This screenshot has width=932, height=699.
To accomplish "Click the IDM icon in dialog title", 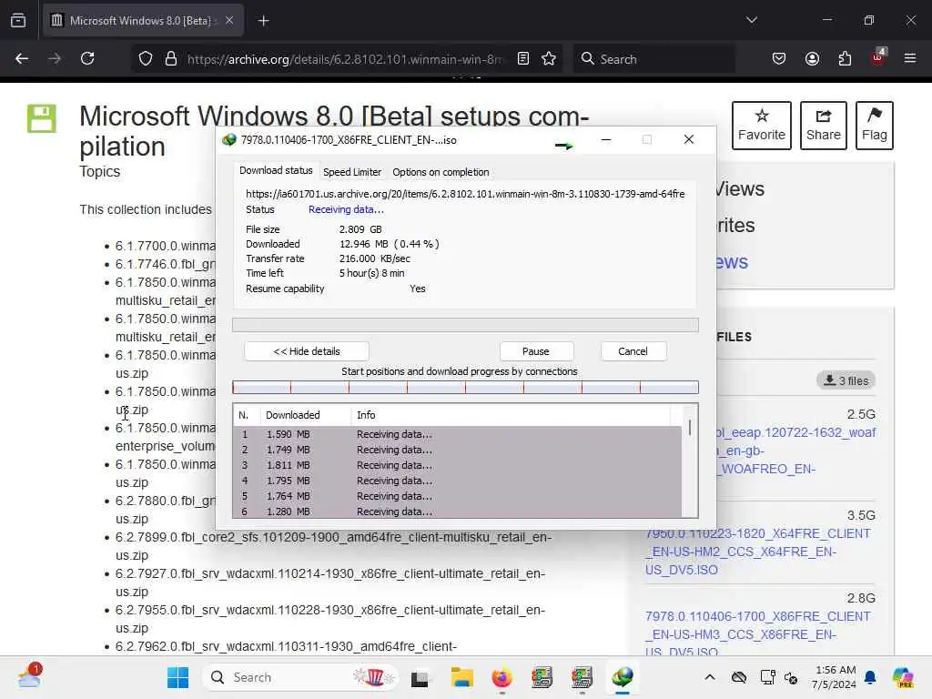I will click(228, 139).
